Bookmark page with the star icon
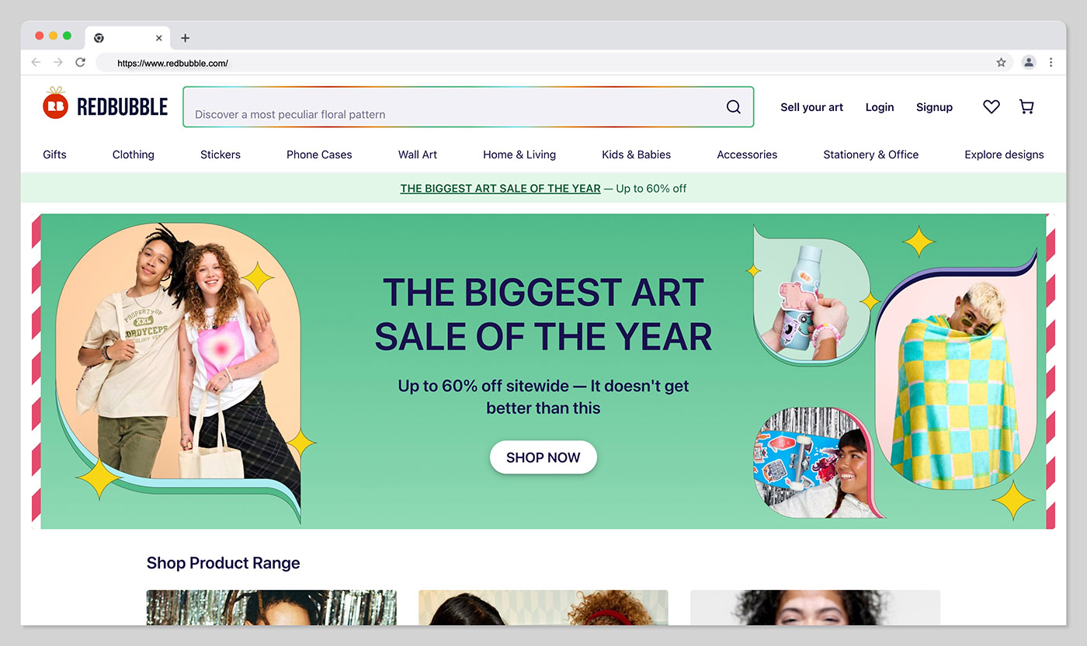 pos(1001,63)
